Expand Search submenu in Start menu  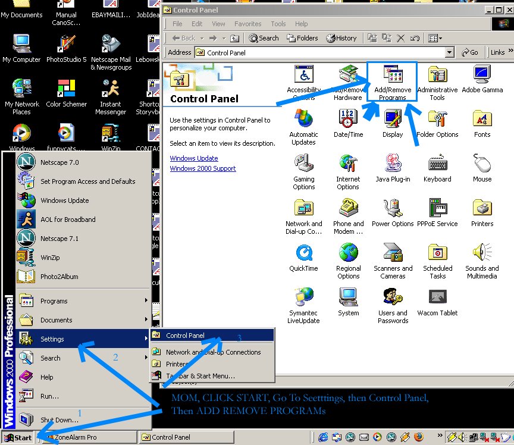pos(83,358)
